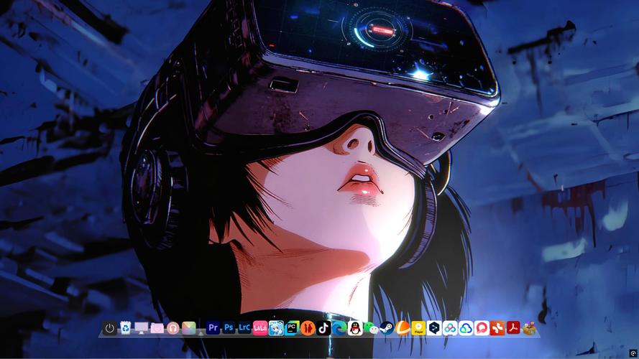Launch Microsoft Edge browser
This screenshot has height=359, width=639.
pyautogui.click(x=339, y=328)
